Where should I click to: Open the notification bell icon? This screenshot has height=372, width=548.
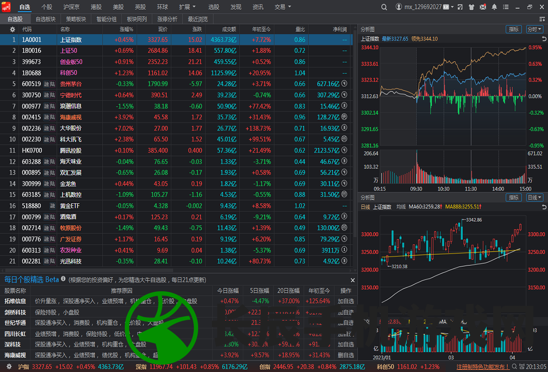point(494,7)
